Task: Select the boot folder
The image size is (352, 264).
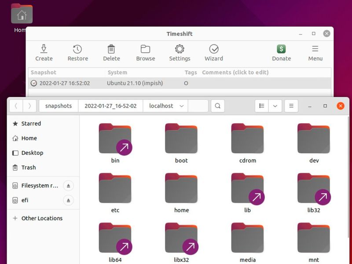Action: [x=181, y=143]
